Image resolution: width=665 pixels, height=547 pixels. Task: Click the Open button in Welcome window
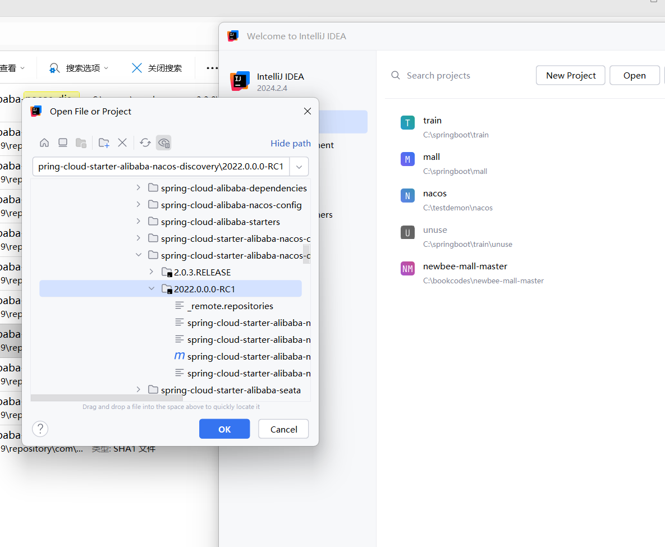click(635, 76)
